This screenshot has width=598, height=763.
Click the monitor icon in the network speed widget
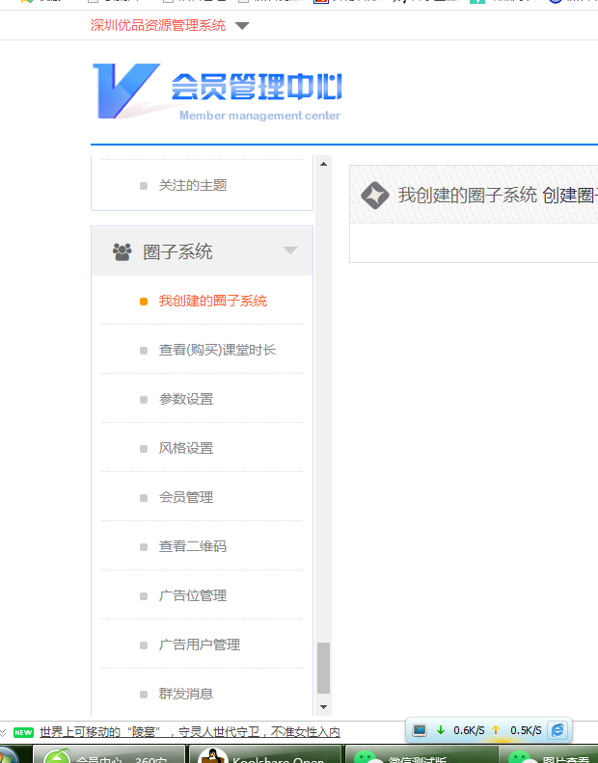(x=420, y=730)
